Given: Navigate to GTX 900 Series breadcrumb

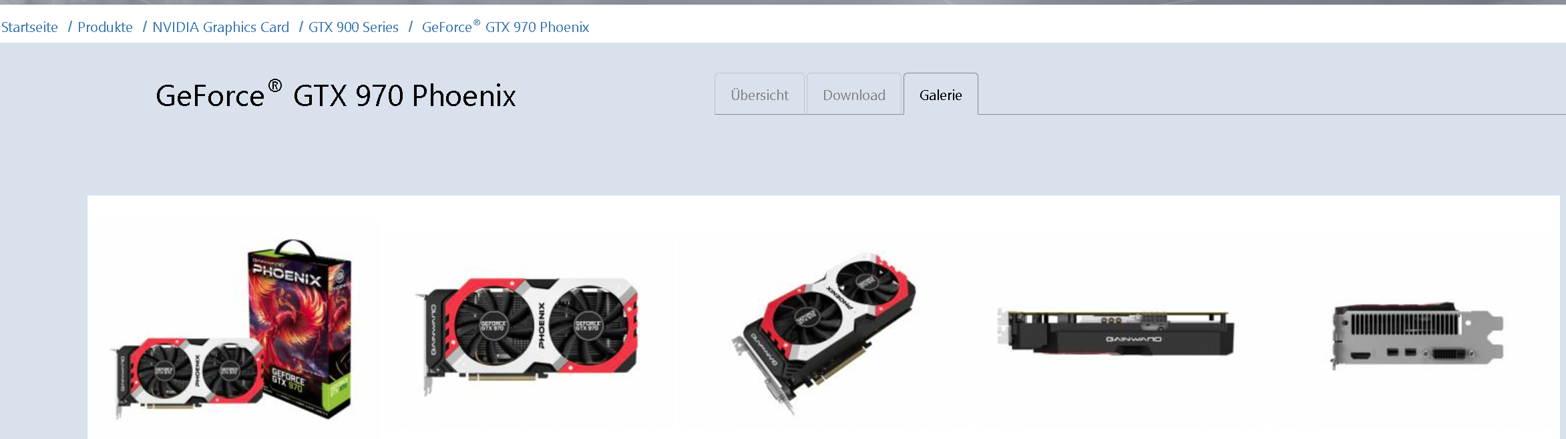Looking at the screenshot, I should [x=353, y=27].
